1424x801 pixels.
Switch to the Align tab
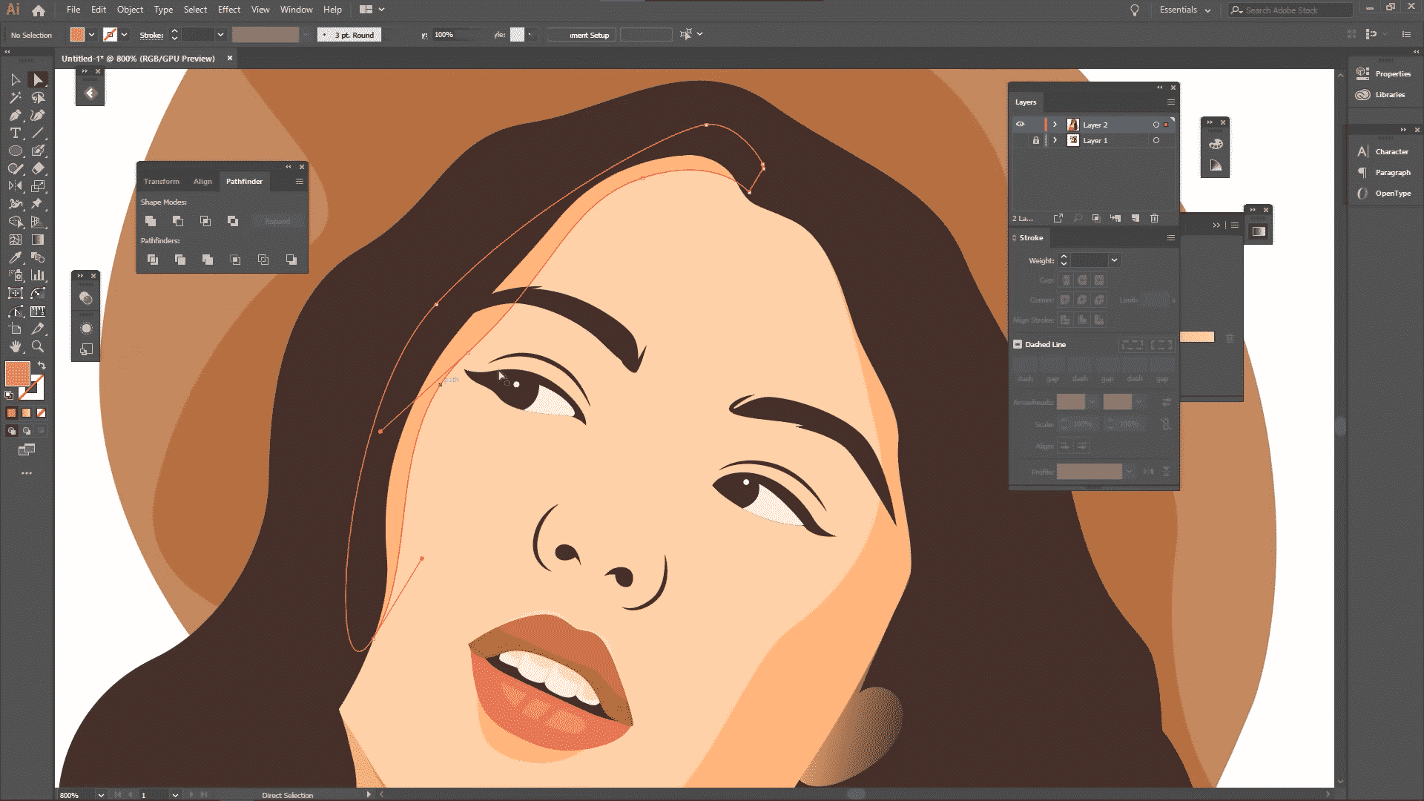[x=202, y=181]
